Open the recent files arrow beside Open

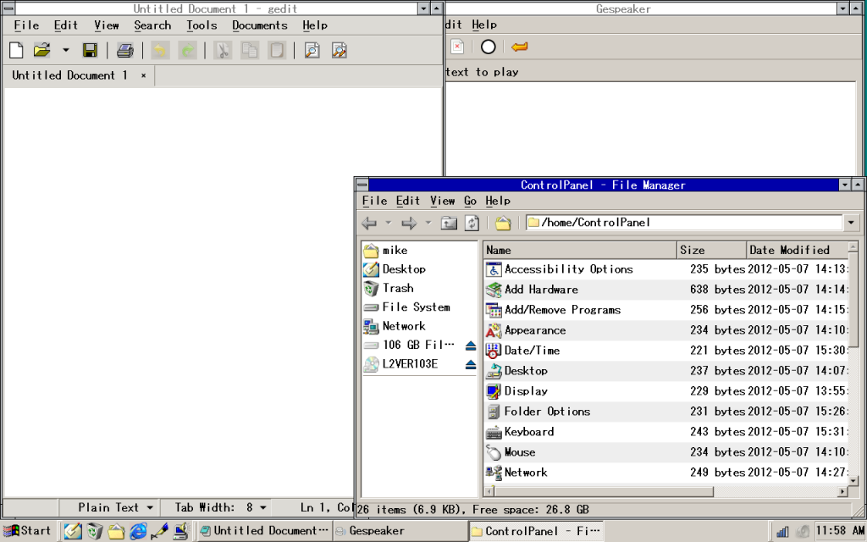tap(65, 51)
